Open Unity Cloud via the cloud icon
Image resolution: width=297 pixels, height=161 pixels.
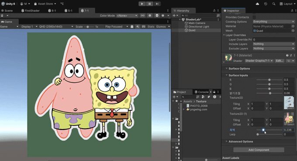point(257,4)
